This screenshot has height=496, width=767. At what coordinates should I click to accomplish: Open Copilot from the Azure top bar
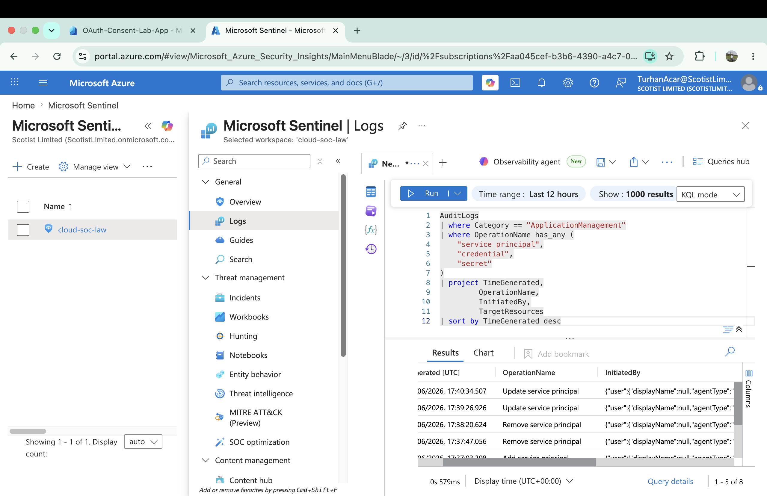[x=490, y=83]
